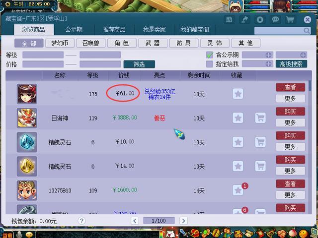Open 更多 options for 日游神 row
The width and height of the screenshot is (318, 238).
(290, 122)
